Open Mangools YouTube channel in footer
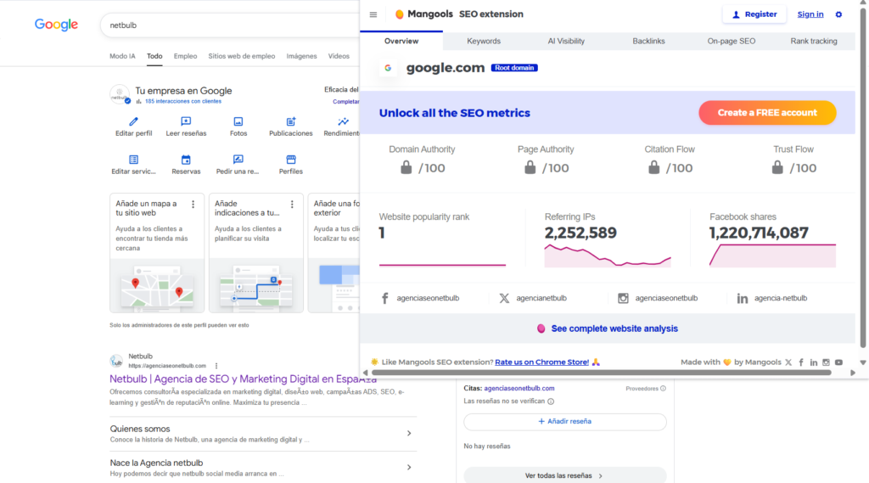This screenshot has width=869, height=483. tap(838, 362)
